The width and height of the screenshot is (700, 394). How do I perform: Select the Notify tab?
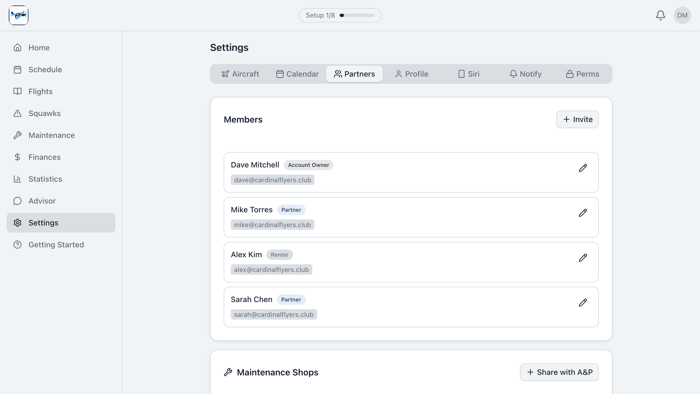(525, 74)
